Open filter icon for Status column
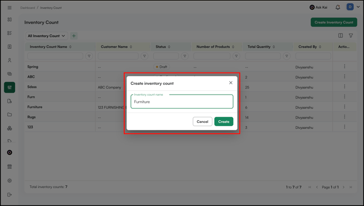364x206 pixels. [185, 56]
